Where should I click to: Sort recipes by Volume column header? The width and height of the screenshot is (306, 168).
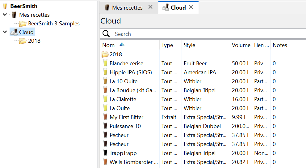241,45
